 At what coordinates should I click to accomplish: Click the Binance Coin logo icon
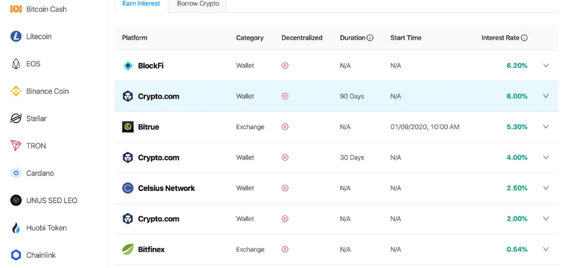point(15,91)
